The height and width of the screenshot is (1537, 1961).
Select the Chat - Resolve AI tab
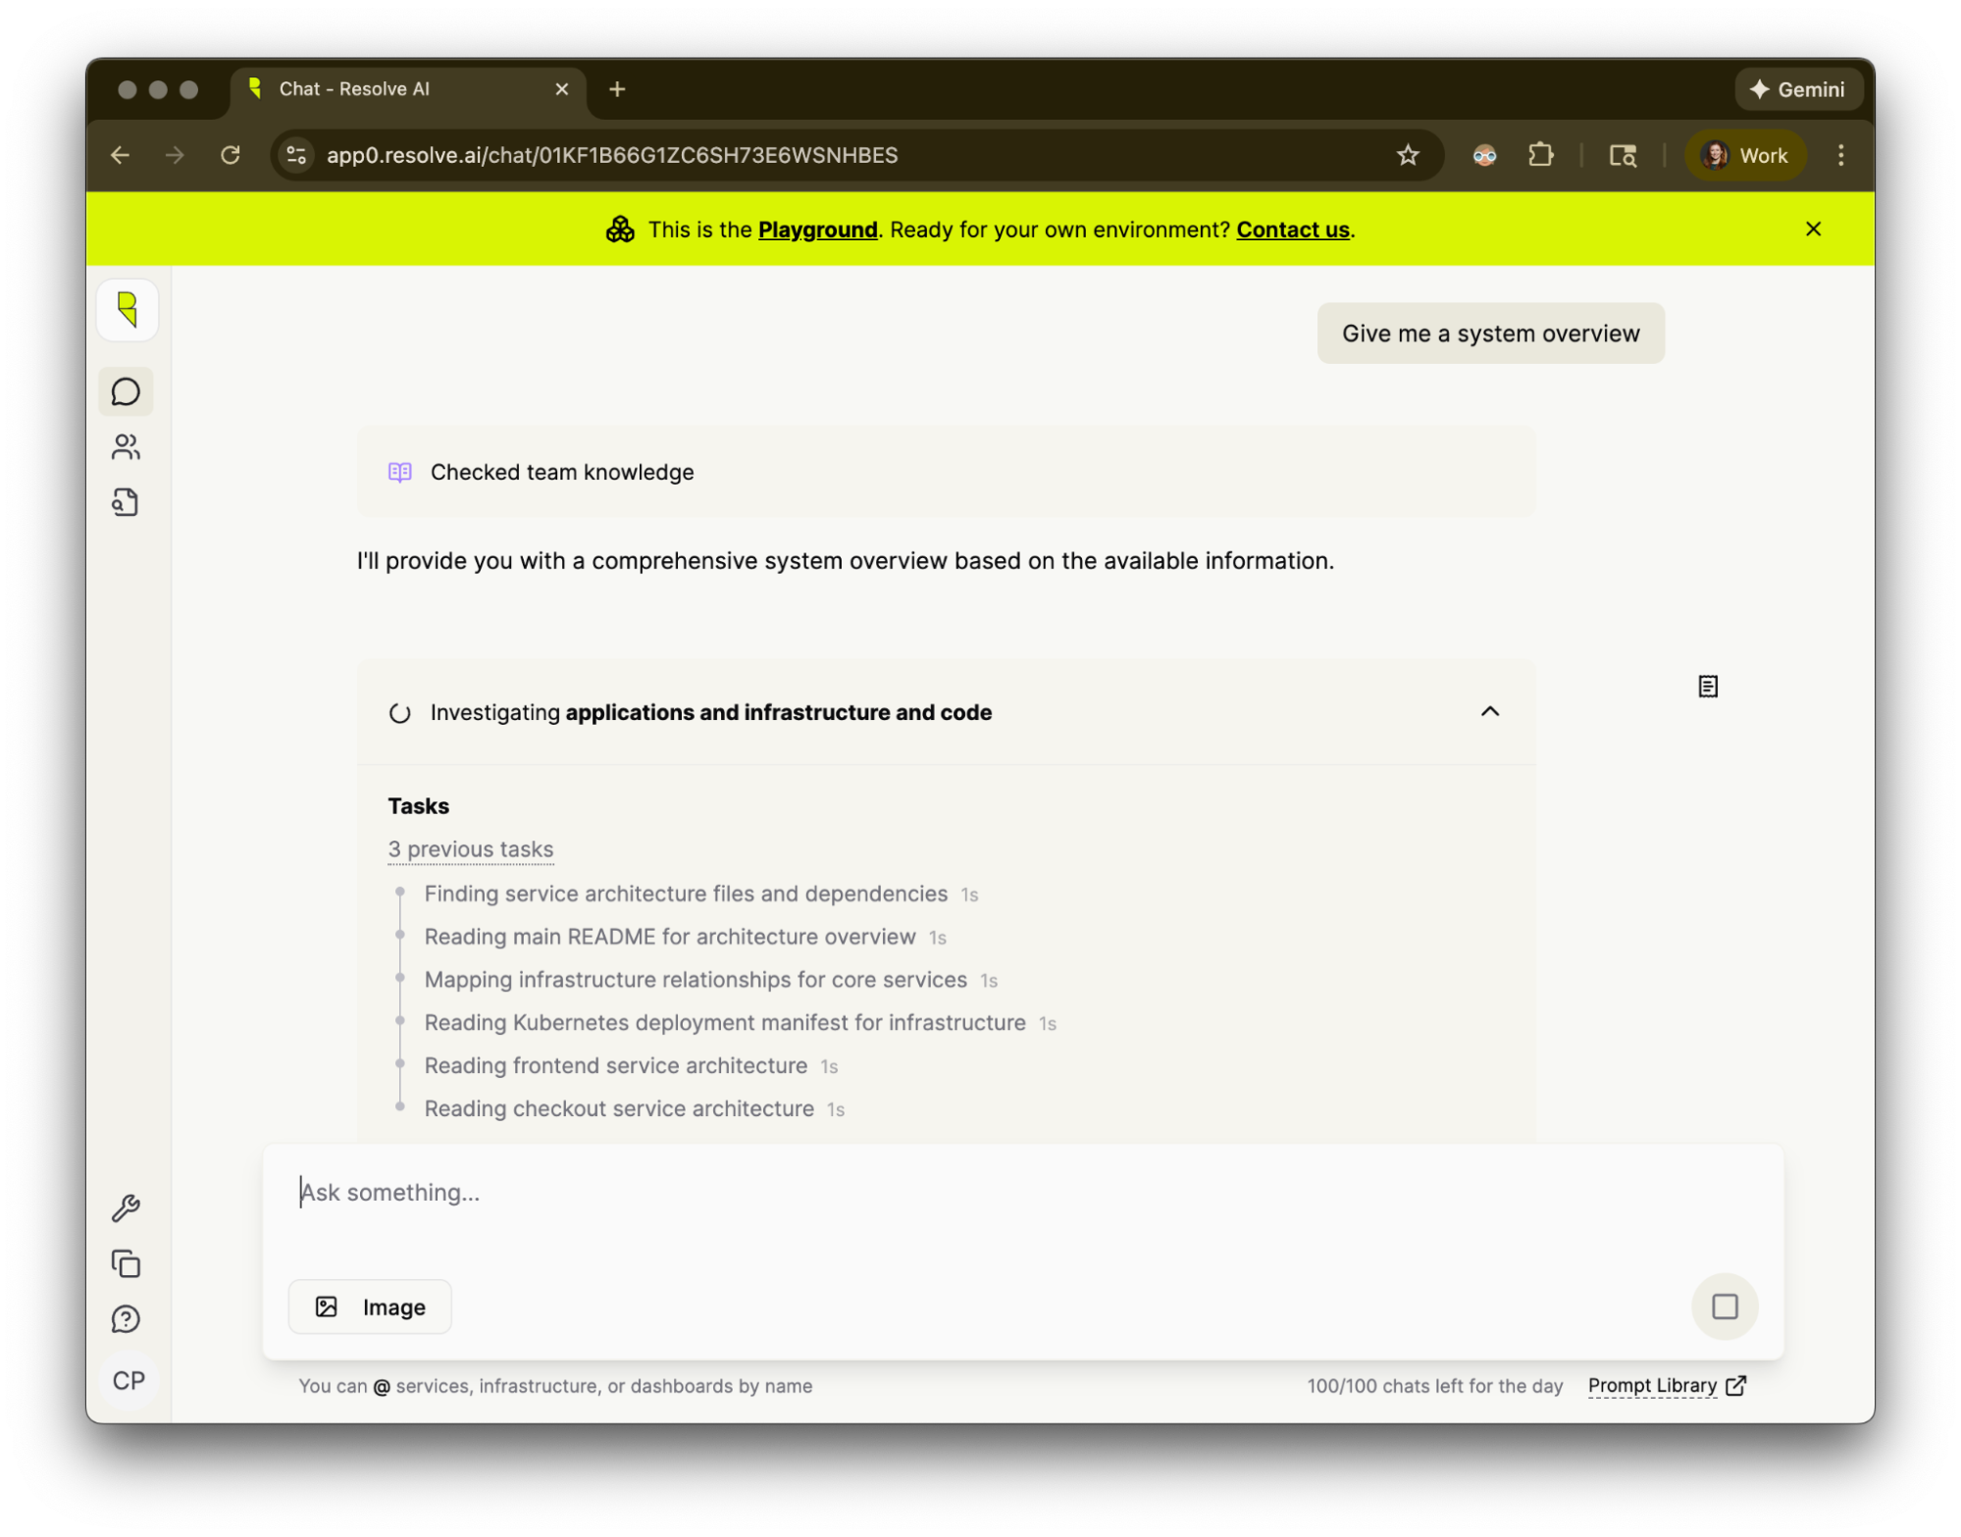tap(408, 89)
